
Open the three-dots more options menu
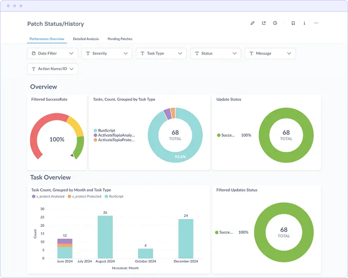click(x=316, y=23)
